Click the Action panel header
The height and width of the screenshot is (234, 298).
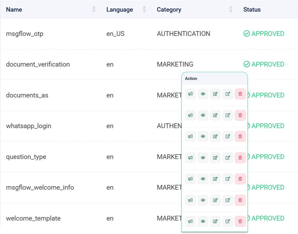[x=191, y=78]
